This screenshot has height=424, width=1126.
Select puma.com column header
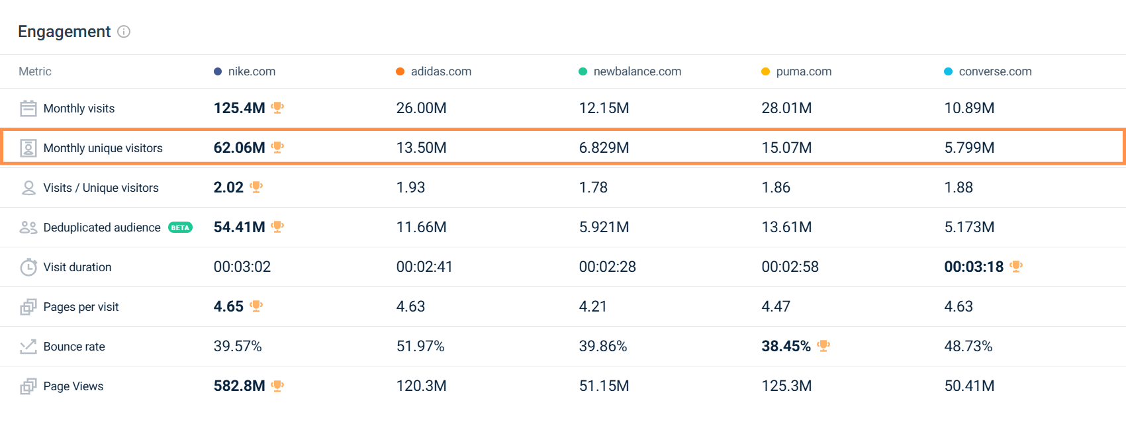click(804, 71)
